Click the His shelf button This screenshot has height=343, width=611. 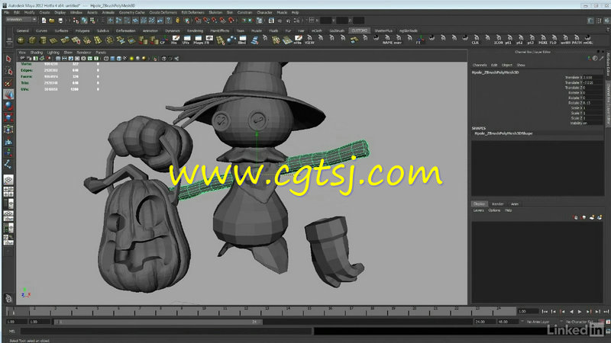pos(176,40)
